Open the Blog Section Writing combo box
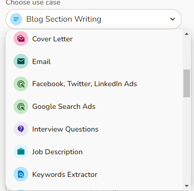 click(x=94, y=19)
